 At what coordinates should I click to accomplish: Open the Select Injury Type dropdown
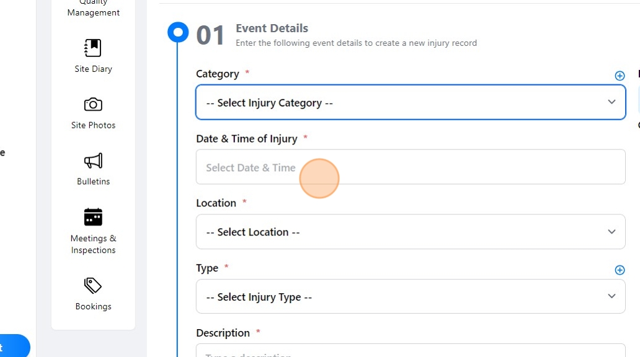[x=410, y=296]
